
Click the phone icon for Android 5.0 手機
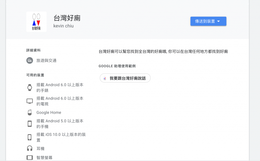tap(30, 124)
